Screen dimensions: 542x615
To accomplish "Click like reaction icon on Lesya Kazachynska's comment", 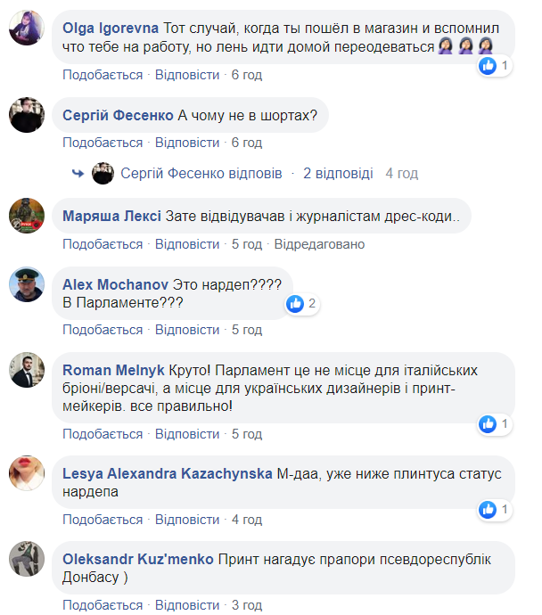I will [488, 509].
